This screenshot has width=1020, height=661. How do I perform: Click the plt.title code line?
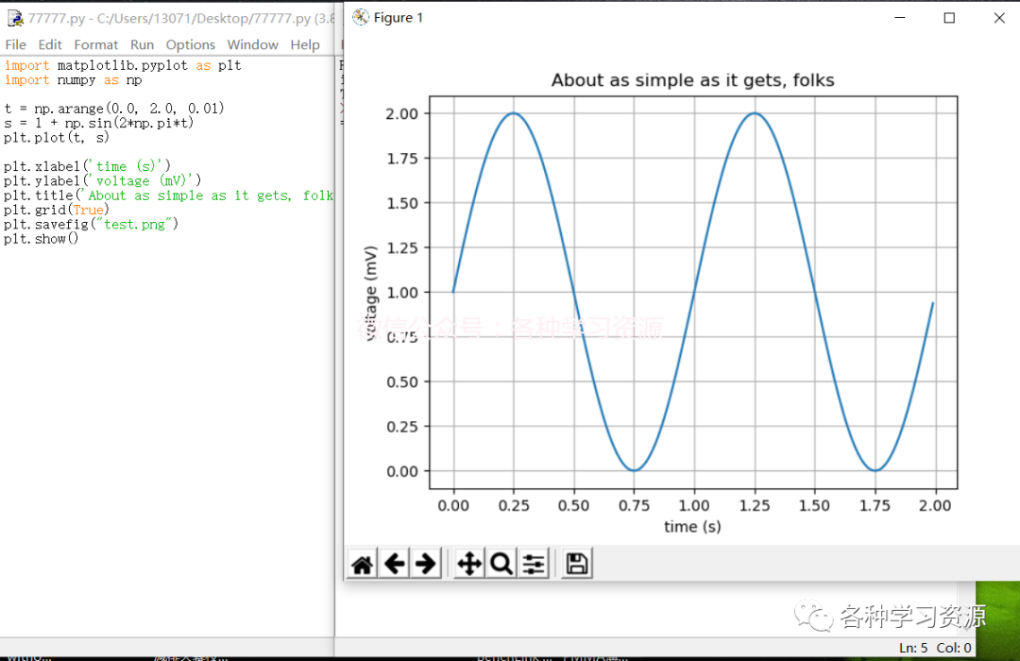(x=168, y=195)
